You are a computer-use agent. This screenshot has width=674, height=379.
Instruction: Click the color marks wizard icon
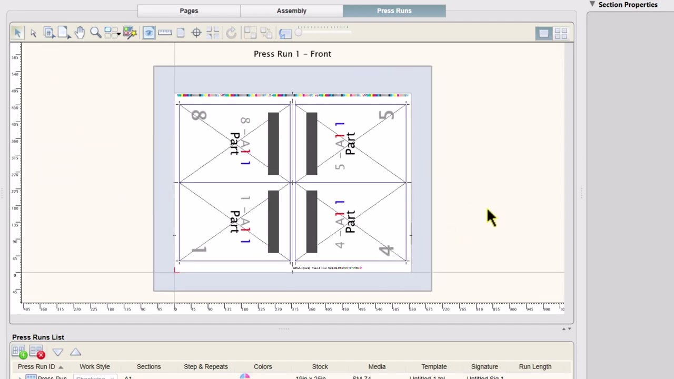(x=130, y=33)
